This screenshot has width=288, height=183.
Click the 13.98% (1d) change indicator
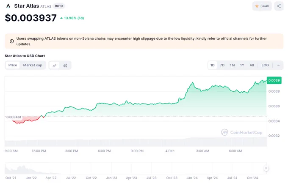[72, 18]
